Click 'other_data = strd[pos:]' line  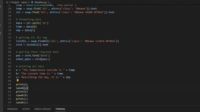pyautogui.click(x=33, y=59)
